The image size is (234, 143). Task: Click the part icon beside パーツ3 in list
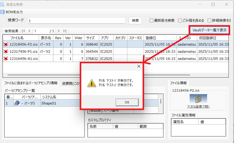tap(17, 103)
